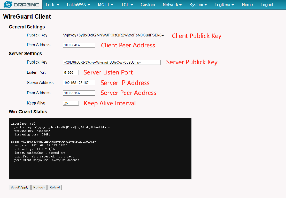Click the 'endpoint: 192.168.123.167:51820' line
Viewport: 286px width, 198px height.
click(x=41, y=146)
